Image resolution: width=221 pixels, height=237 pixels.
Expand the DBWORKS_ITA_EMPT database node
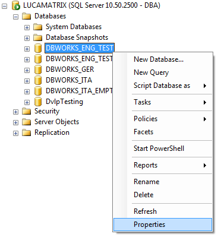pos(27,91)
